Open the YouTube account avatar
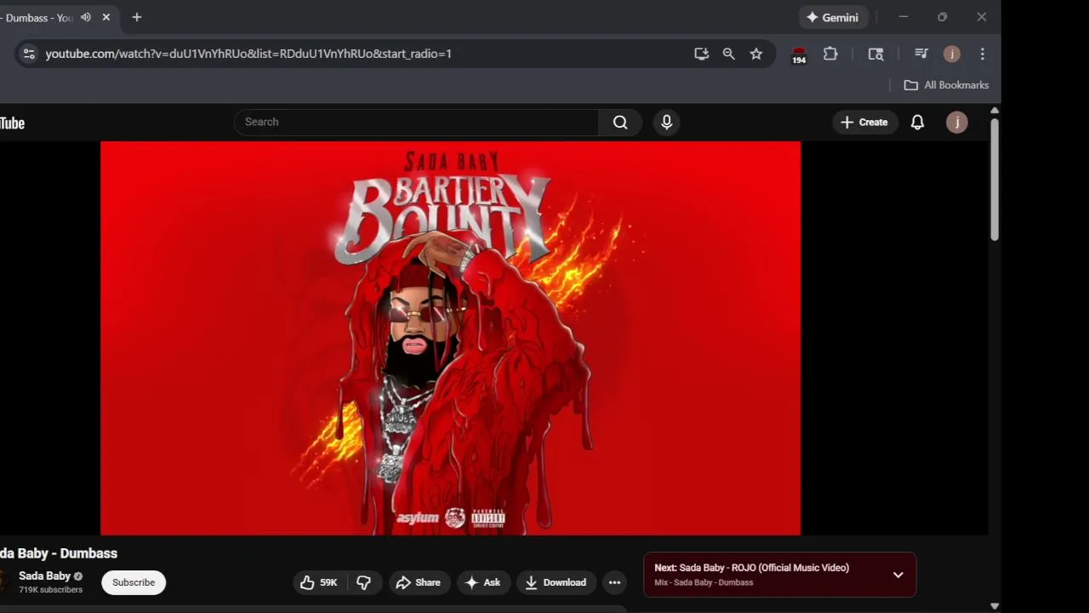Viewport: 1089px width, 613px height. click(957, 123)
